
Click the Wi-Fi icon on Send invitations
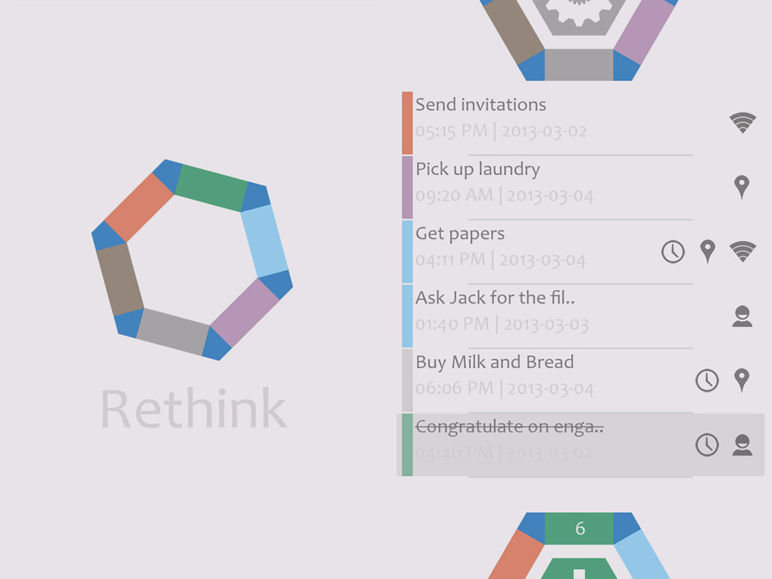point(742,122)
